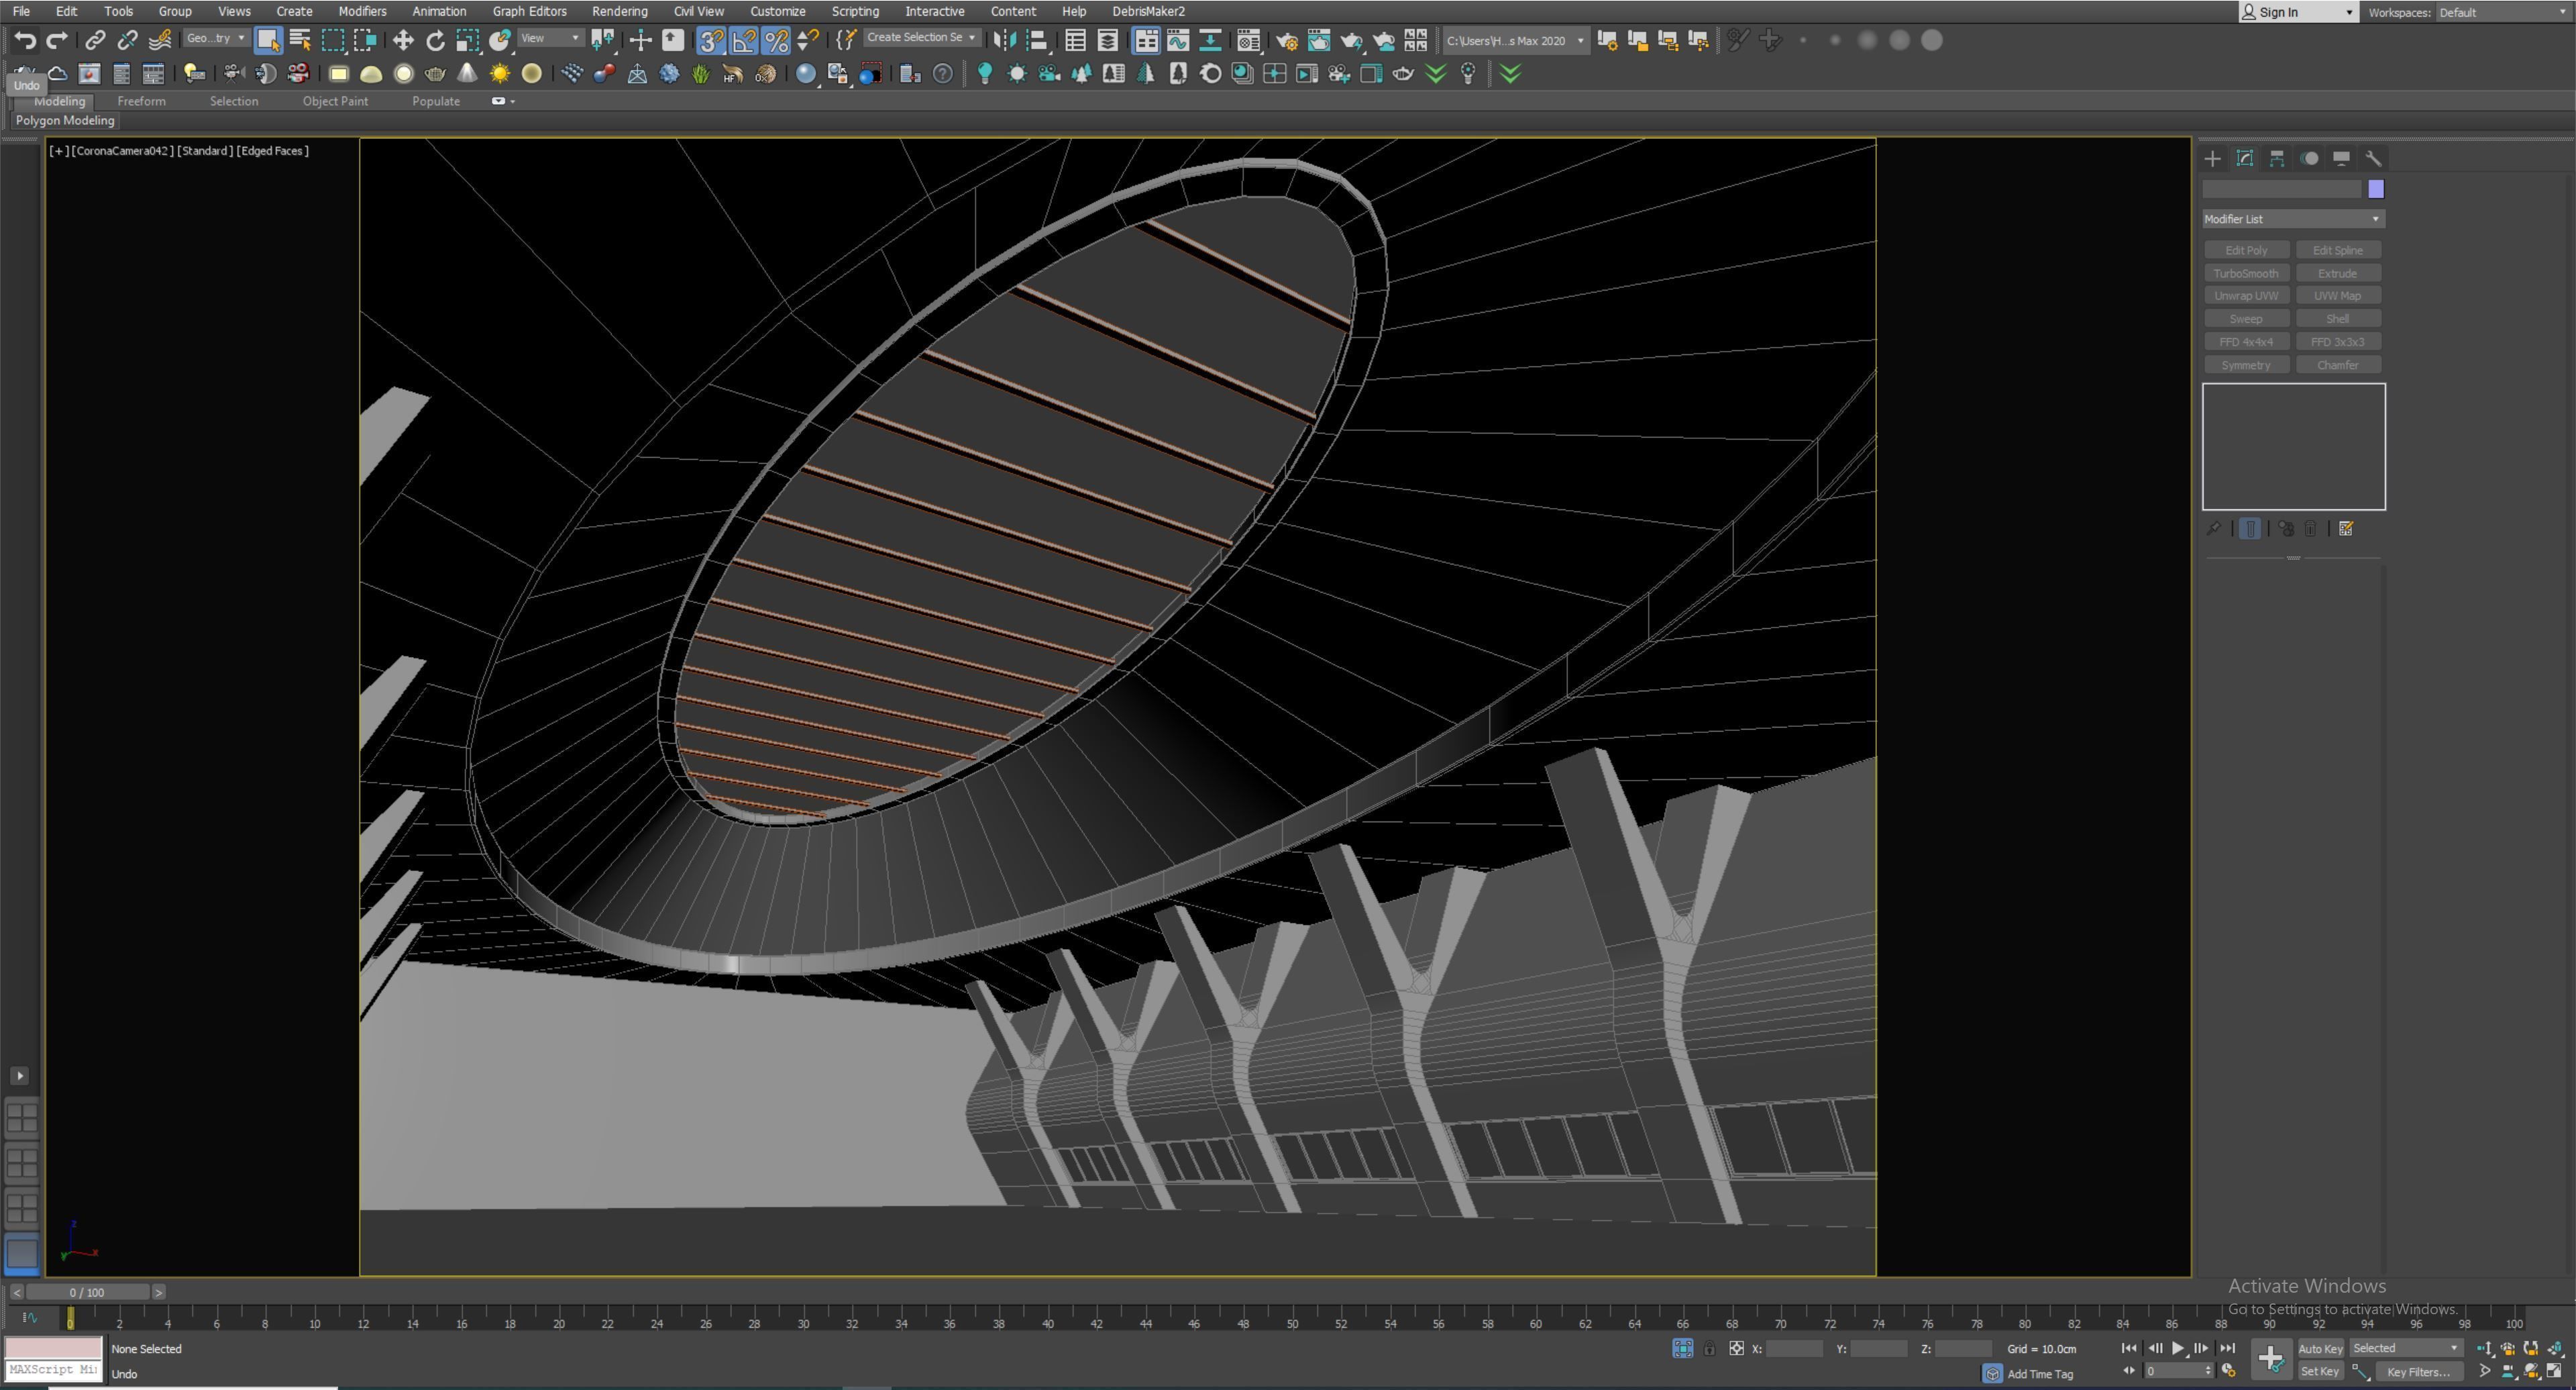Open the Hierarchy panel tab icon

pyautogui.click(x=2277, y=158)
